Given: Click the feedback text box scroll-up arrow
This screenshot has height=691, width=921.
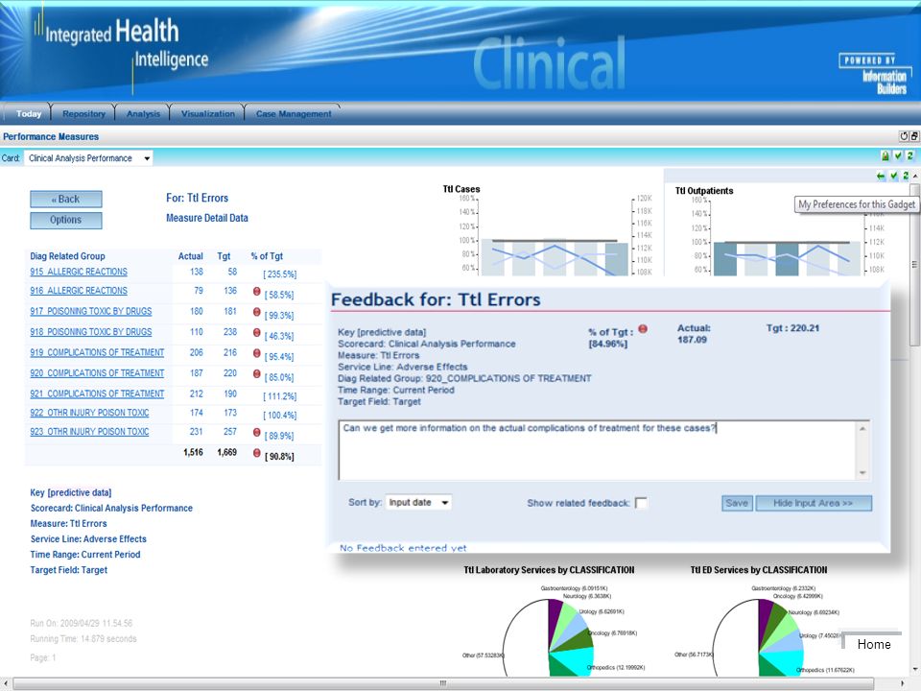Looking at the screenshot, I should pos(862,428).
